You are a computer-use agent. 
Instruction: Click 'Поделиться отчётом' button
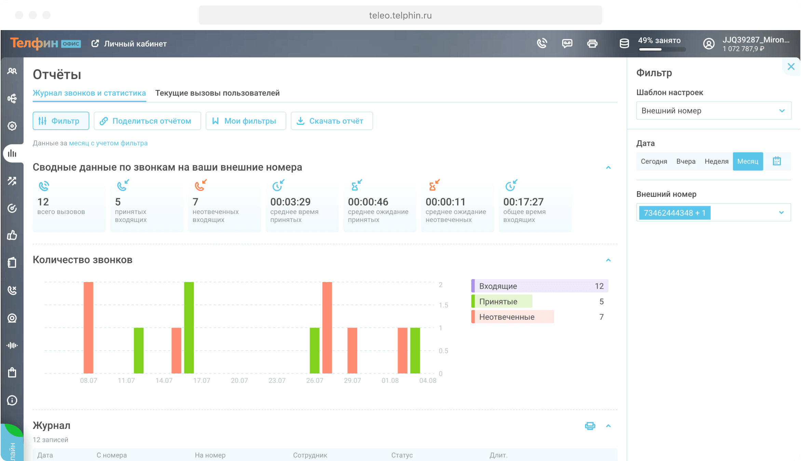[x=147, y=121]
